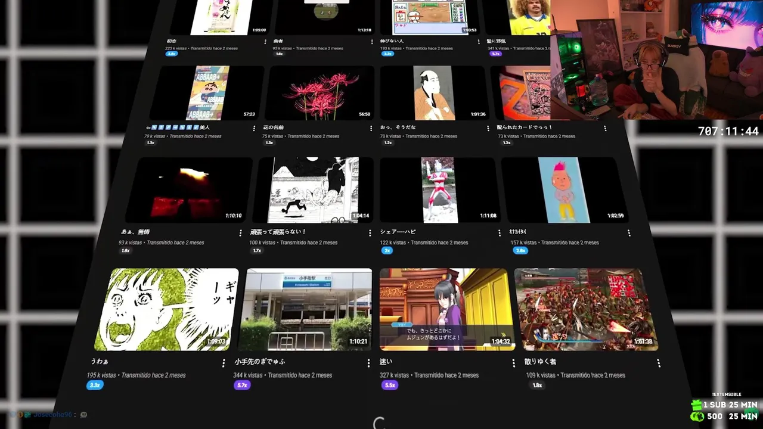763x429 pixels.
Task: Open the more-actions menu for あぁ、無情 video
Action: pyautogui.click(x=241, y=233)
